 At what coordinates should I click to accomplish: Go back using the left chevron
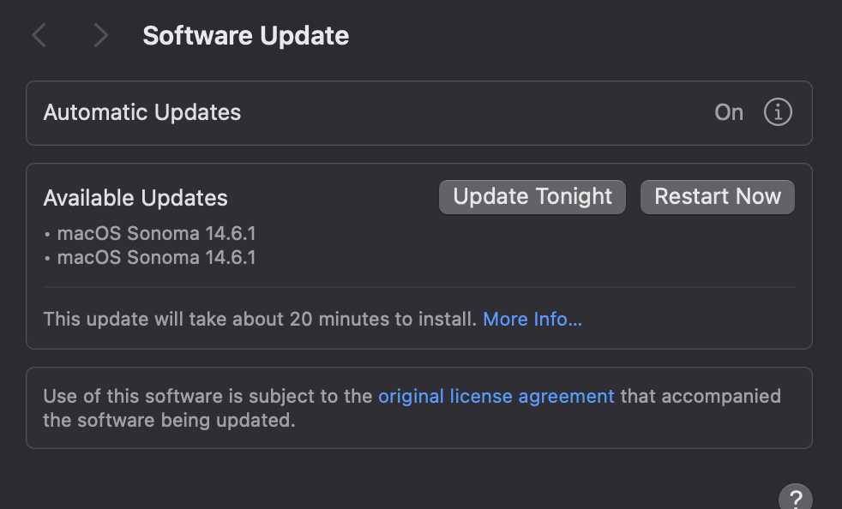tap(39, 35)
